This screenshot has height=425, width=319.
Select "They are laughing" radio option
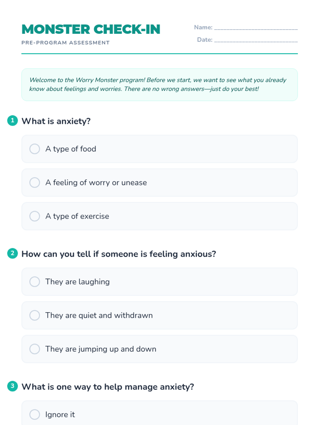(35, 282)
